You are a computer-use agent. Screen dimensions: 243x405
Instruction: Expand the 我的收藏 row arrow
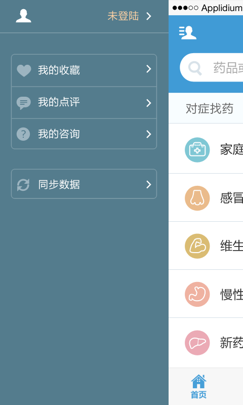click(149, 69)
